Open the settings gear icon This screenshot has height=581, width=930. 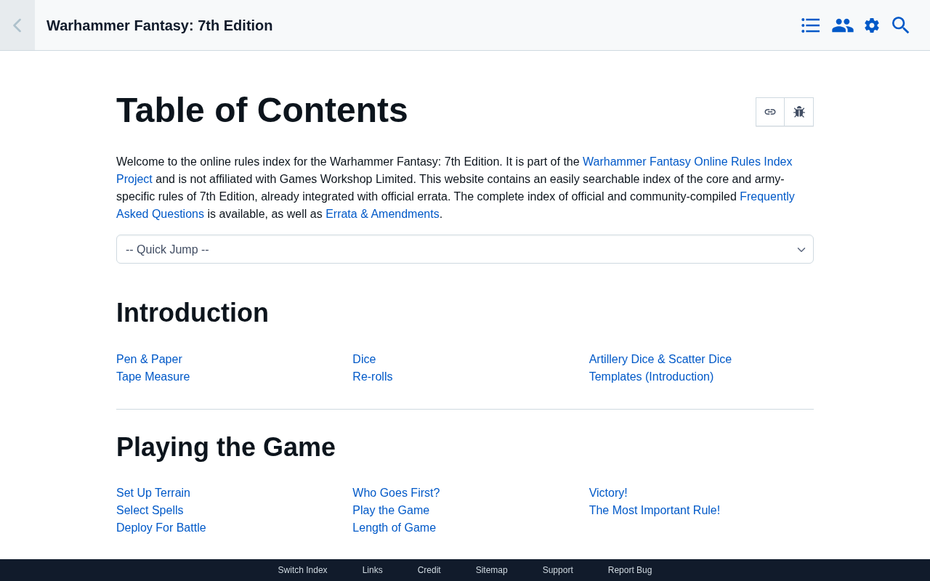pos(872,25)
